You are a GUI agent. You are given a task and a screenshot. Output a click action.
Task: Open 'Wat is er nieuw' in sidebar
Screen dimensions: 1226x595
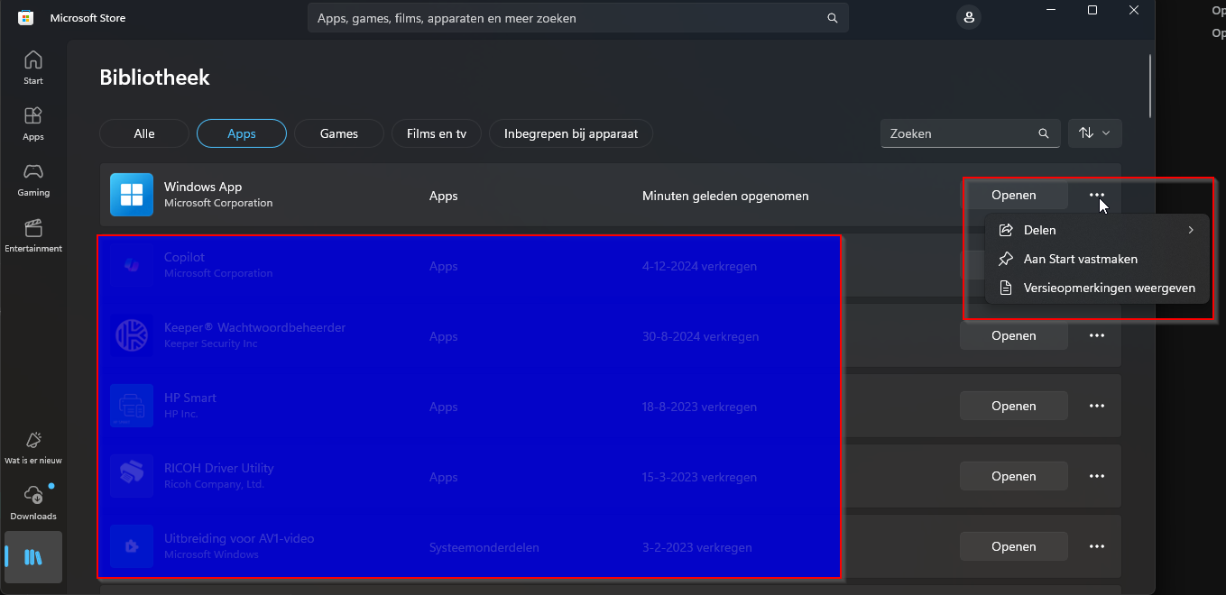tap(33, 447)
